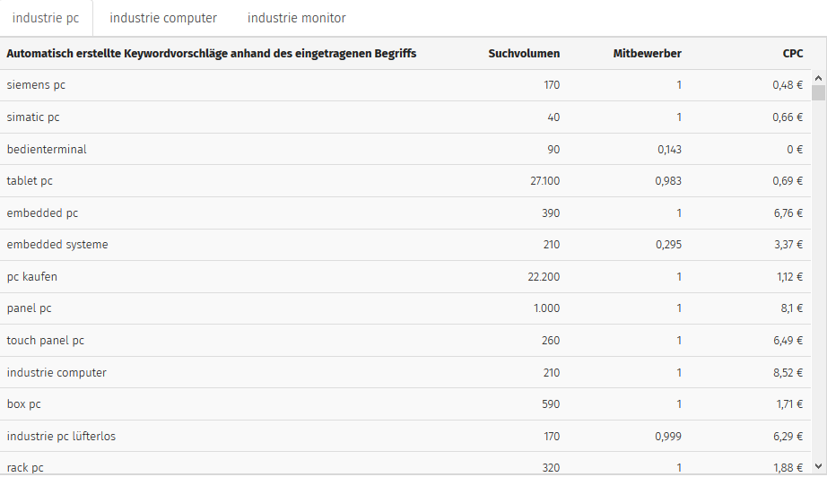Sort by the Suchvolumen column header
This screenshot has width=827, height=477.
coord(524,54)
